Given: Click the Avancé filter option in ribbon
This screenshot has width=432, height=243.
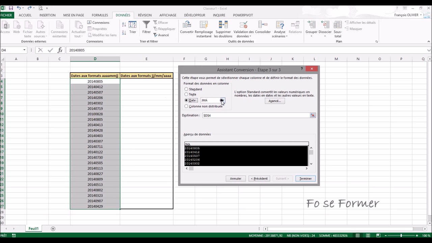Looking at the screenshot, I should click(x=161, y=35).
